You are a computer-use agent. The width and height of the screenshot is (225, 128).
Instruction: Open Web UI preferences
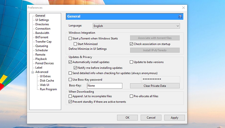coord(44,85)
